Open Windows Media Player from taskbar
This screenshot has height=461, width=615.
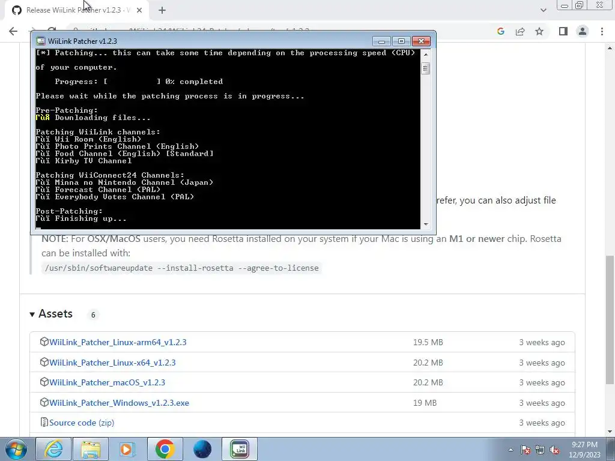click(x=127, y=449)
